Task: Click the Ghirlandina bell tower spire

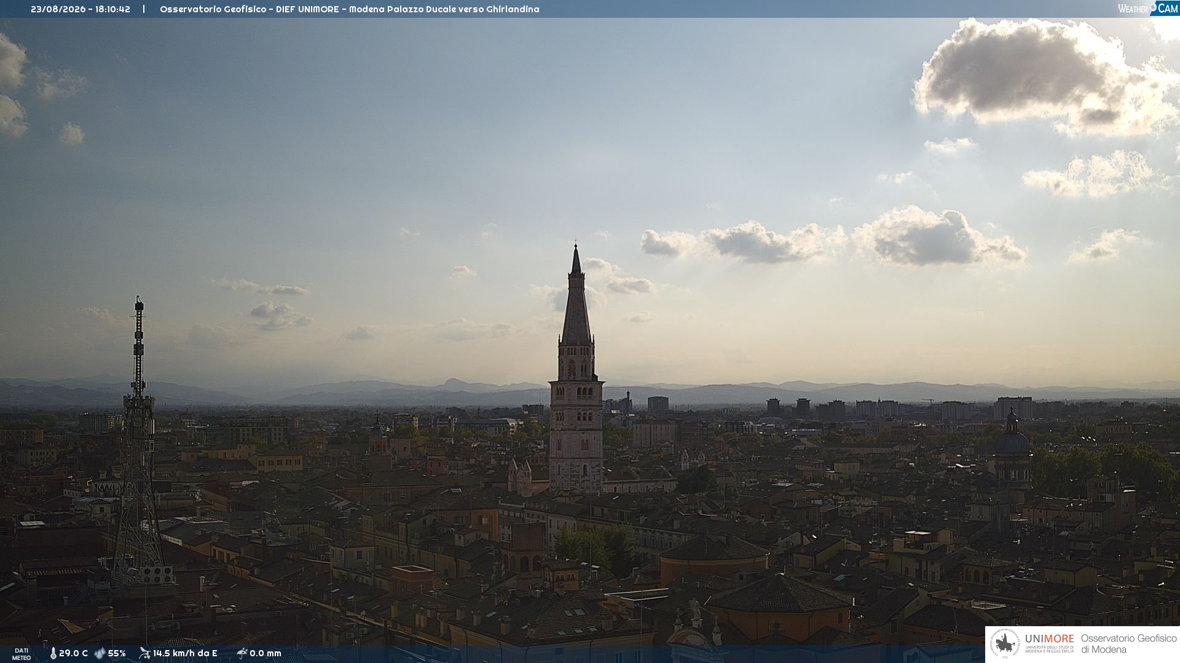Action: pyautogui.click(x=576, y=295)
